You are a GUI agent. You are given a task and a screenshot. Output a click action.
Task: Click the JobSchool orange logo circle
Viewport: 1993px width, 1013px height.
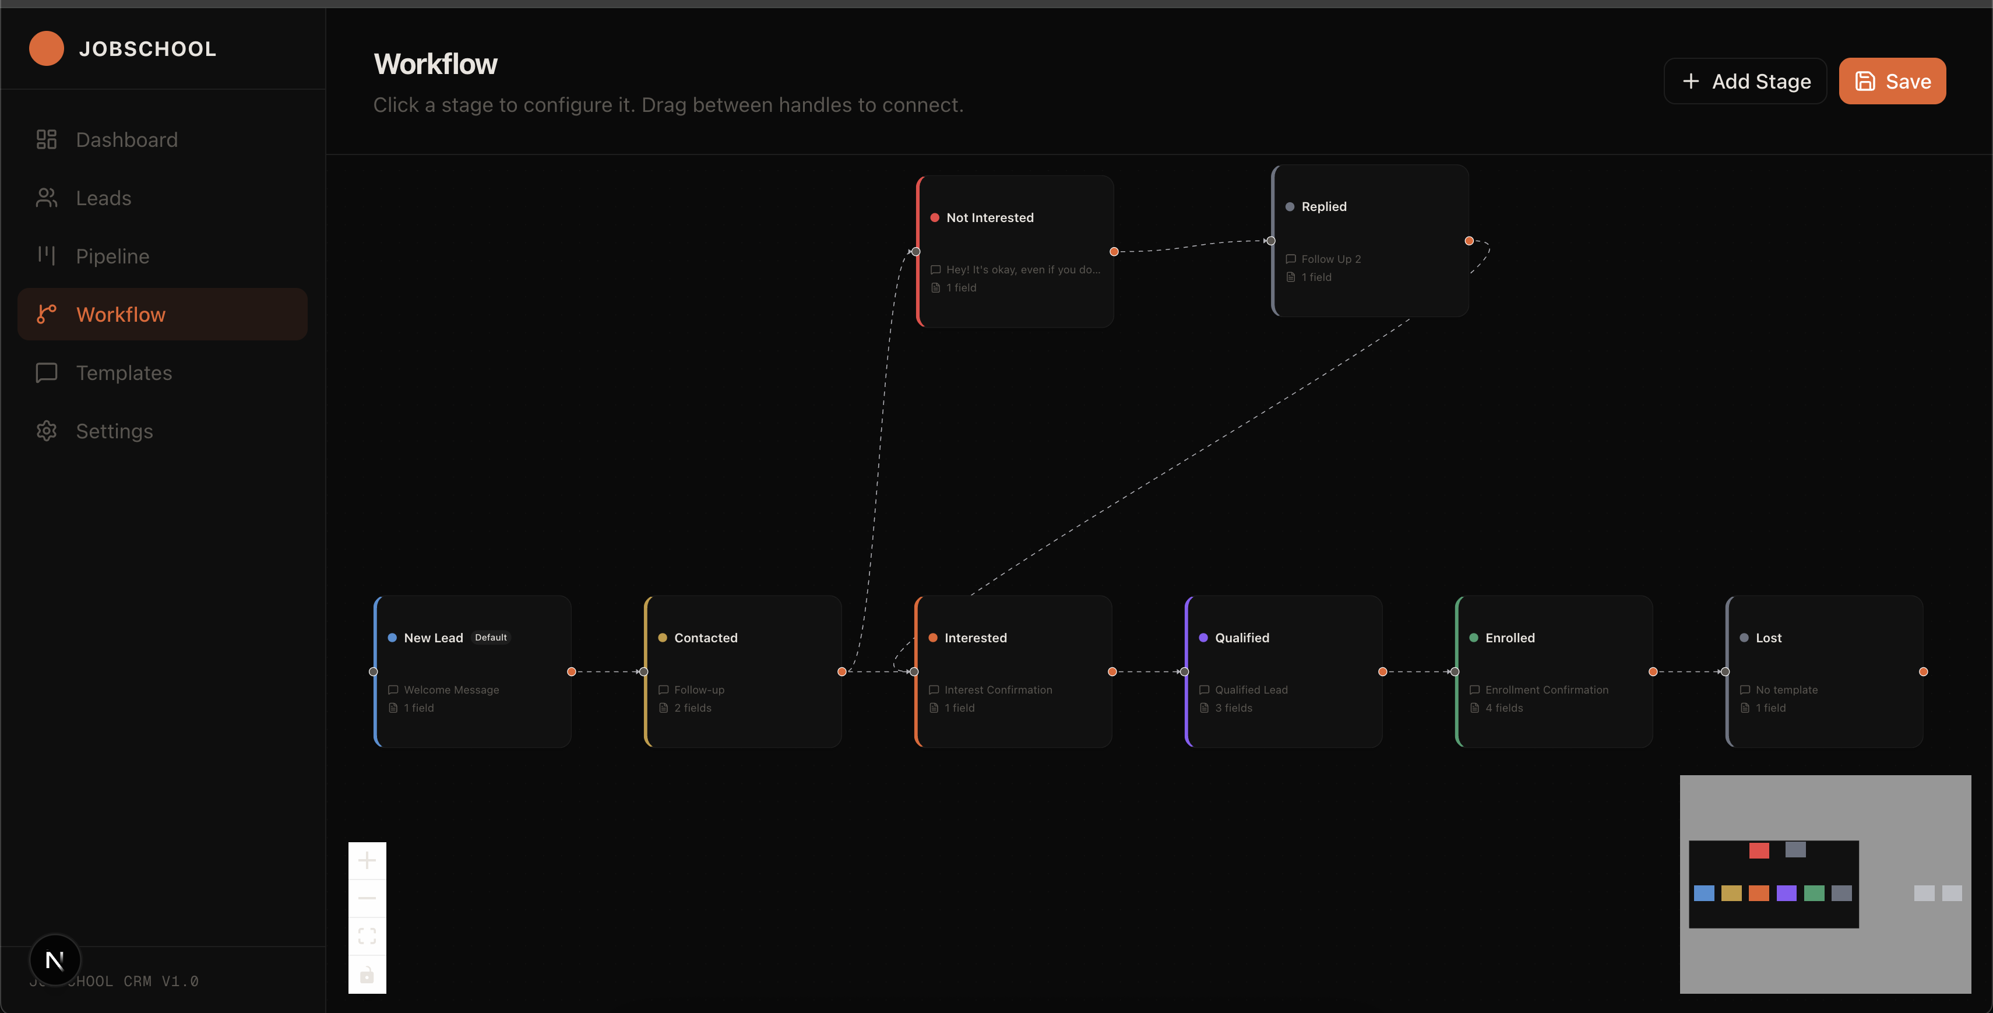coord(47,49)
